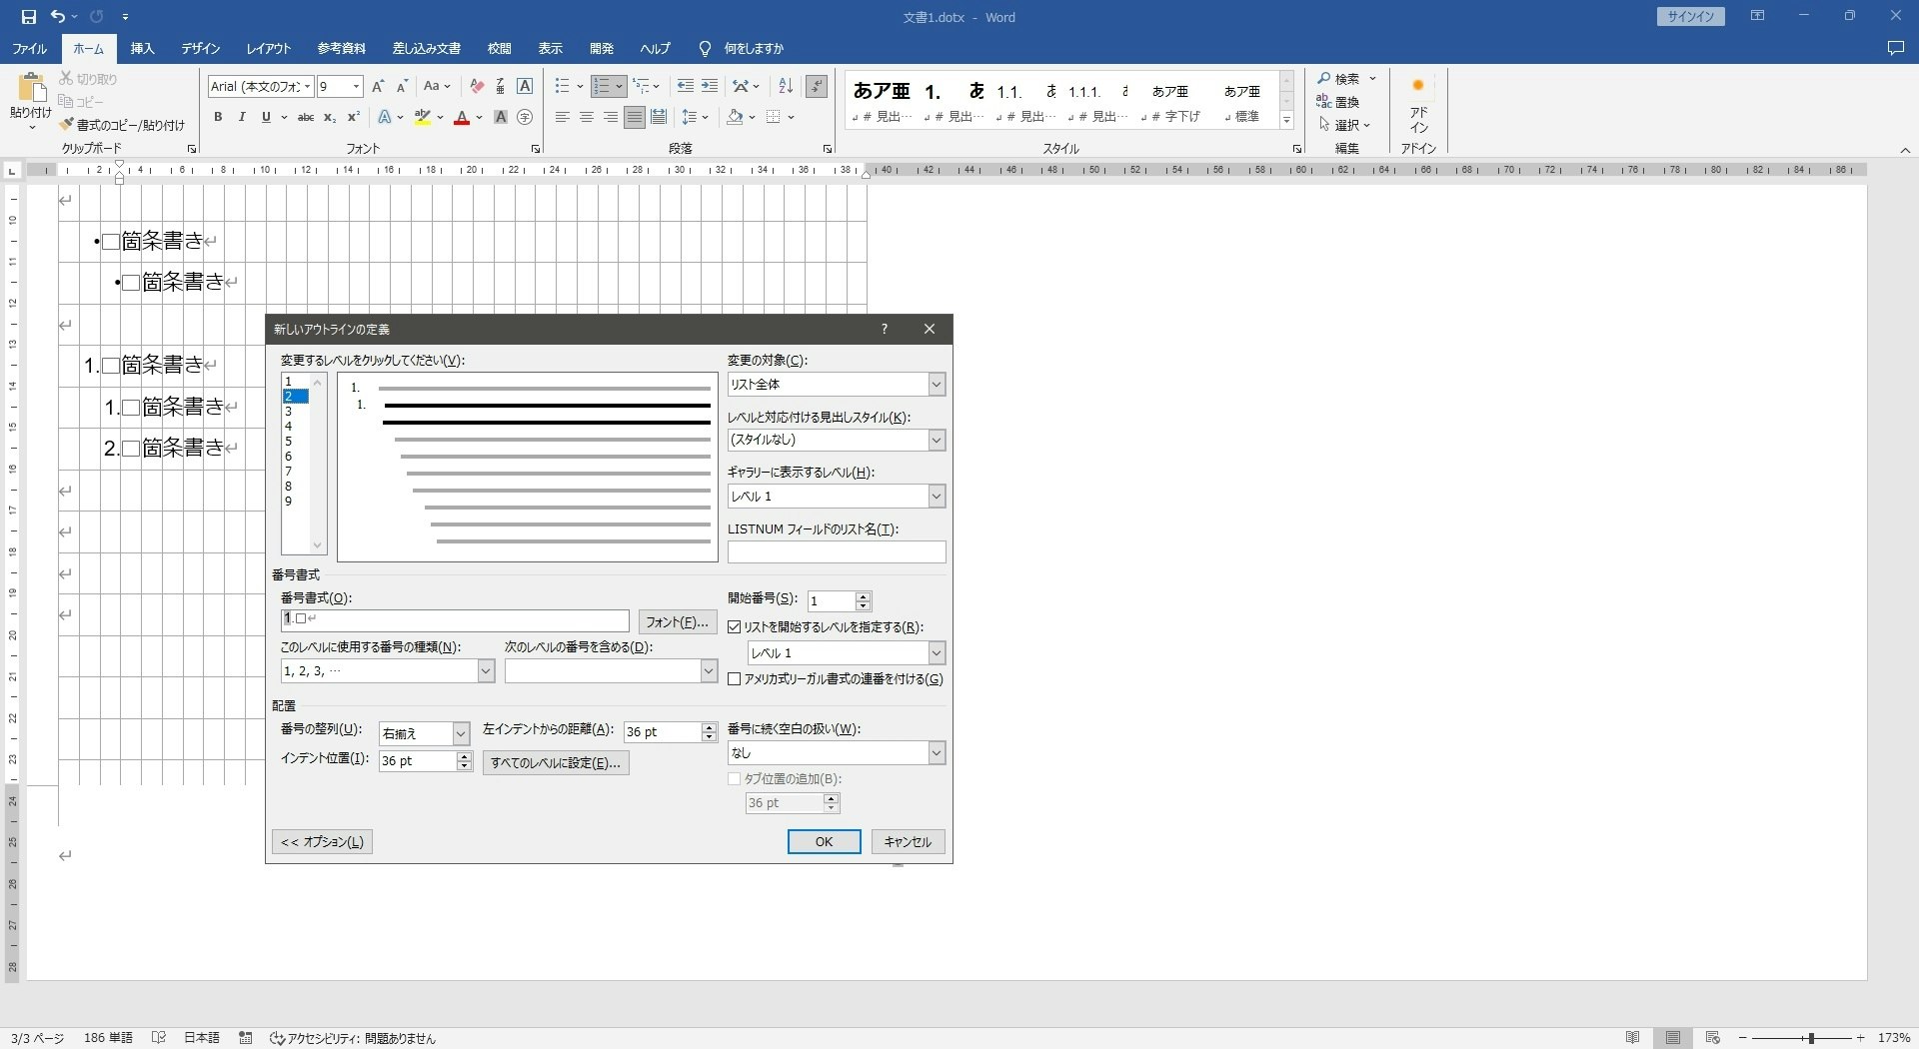Click the numbered list icon
The width and height of the screenshot is (1919, 1049).
[x=602, y=87]
